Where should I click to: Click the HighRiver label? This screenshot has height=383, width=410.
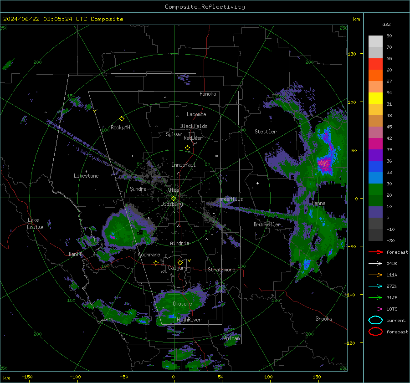(189, 320)
